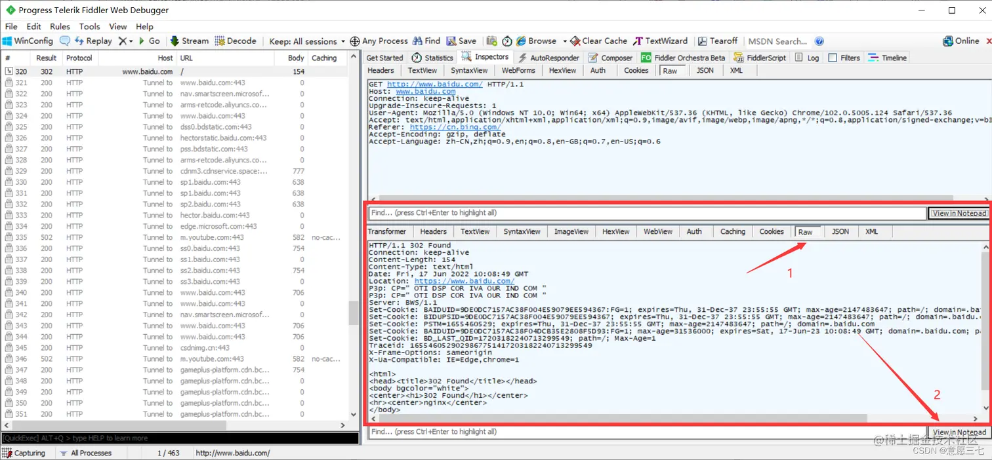This screenshot has width=992, height=460.
Task: Open the Composer tab
Action: (x=611, y=58)
